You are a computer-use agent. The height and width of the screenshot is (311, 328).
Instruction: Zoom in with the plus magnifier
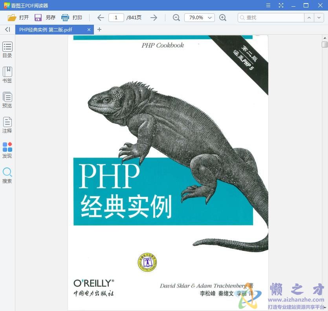[223, 18]
